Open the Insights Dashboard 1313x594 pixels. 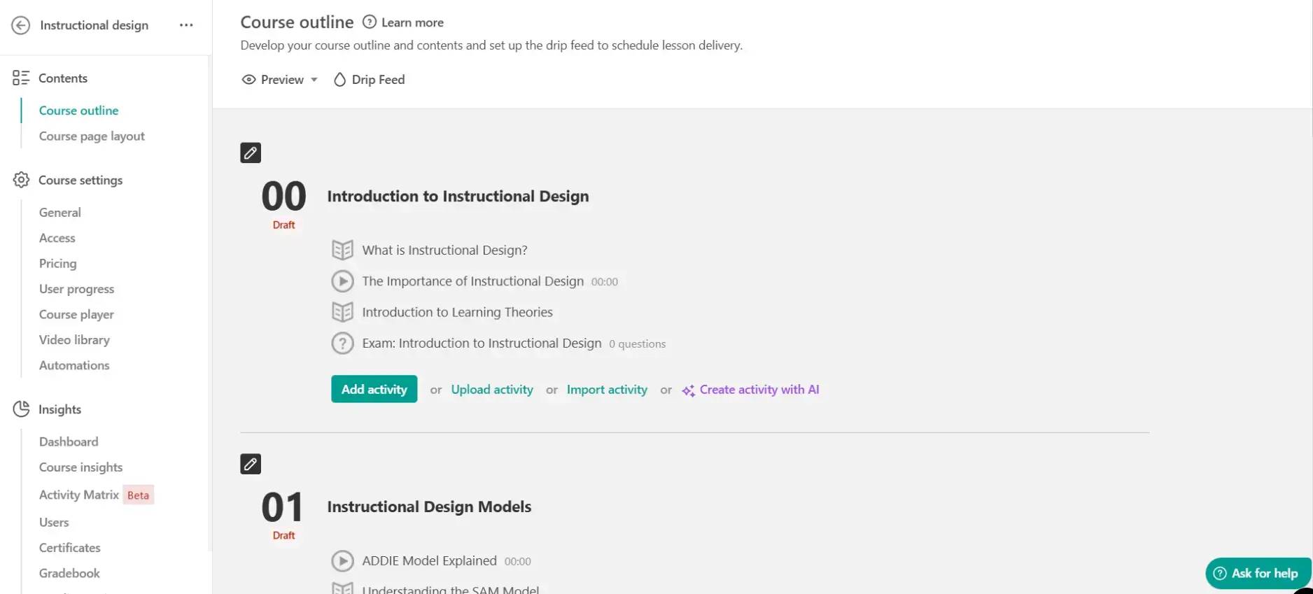point(69,441)
